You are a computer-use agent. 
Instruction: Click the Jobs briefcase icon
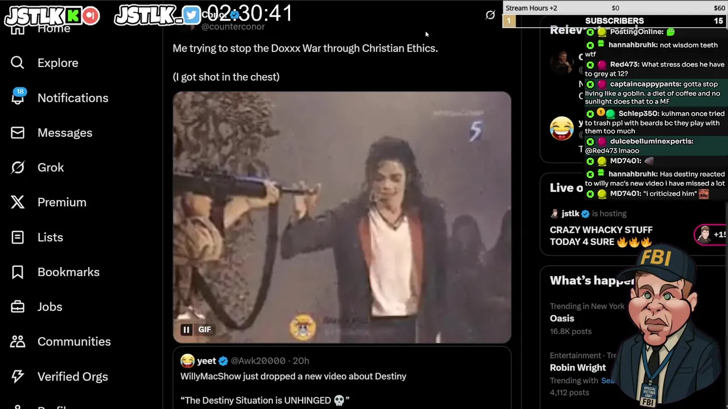tap(18, 307)
